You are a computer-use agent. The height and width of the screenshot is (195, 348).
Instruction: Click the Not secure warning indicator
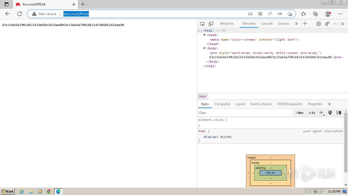tap(44, 14)
